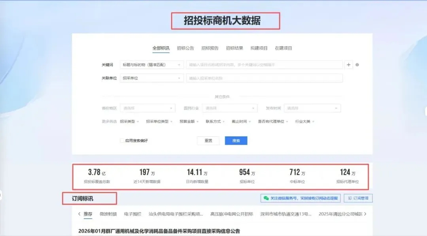Select the 高压脉冲电网公开招标 tab

coord(231,214)
